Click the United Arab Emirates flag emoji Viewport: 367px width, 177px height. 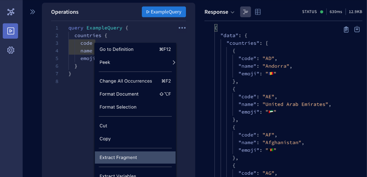[x=271, y=112]
